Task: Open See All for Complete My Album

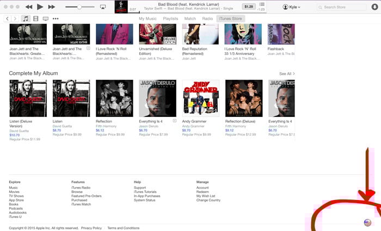Action: click(x=287, y=73)
